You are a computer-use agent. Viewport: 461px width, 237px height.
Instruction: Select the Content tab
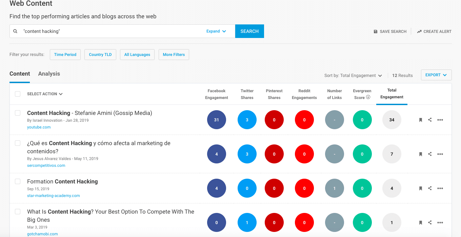tap(20, 74)
